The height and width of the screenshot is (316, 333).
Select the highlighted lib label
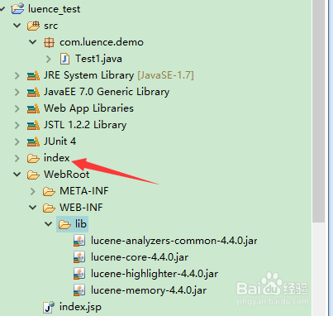[x=81, y=224]
